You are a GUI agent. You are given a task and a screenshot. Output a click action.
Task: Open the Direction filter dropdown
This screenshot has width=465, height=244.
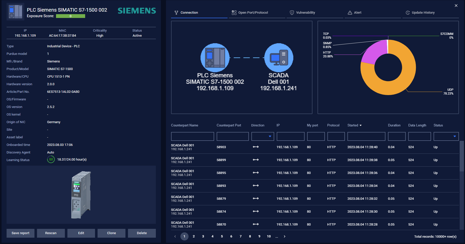pos(263,136)
